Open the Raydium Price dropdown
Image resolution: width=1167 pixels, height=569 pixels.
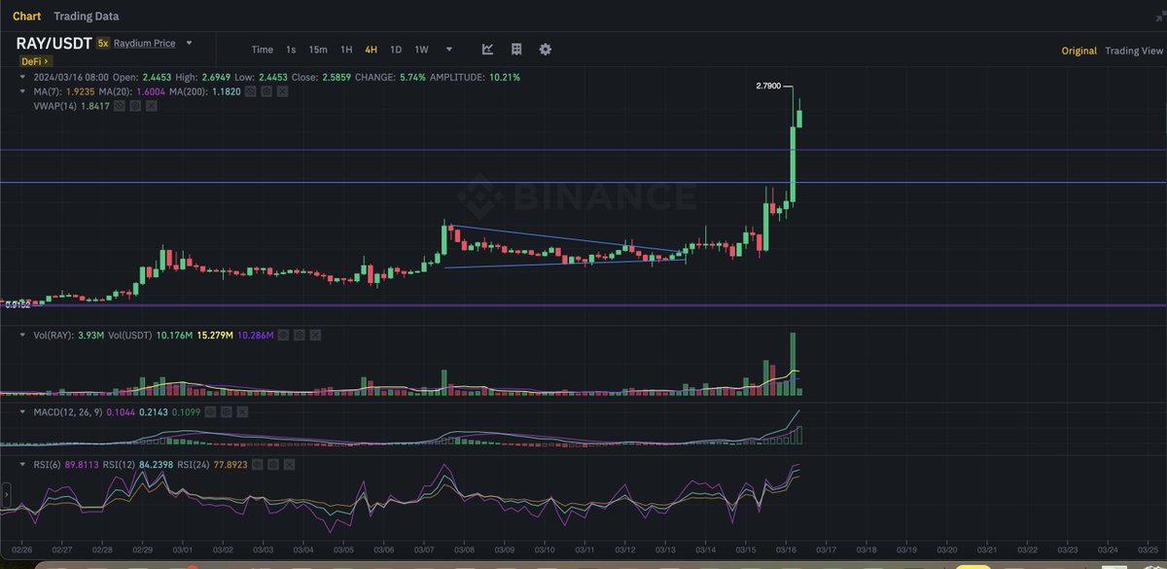189,43
